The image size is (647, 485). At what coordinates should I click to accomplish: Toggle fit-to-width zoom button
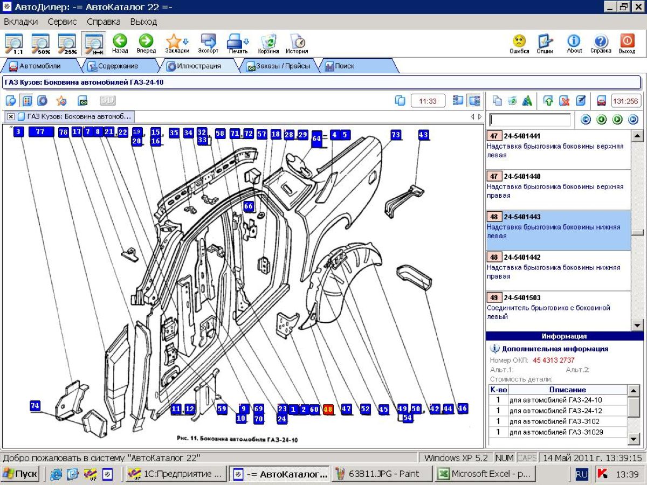coord(94,44)
